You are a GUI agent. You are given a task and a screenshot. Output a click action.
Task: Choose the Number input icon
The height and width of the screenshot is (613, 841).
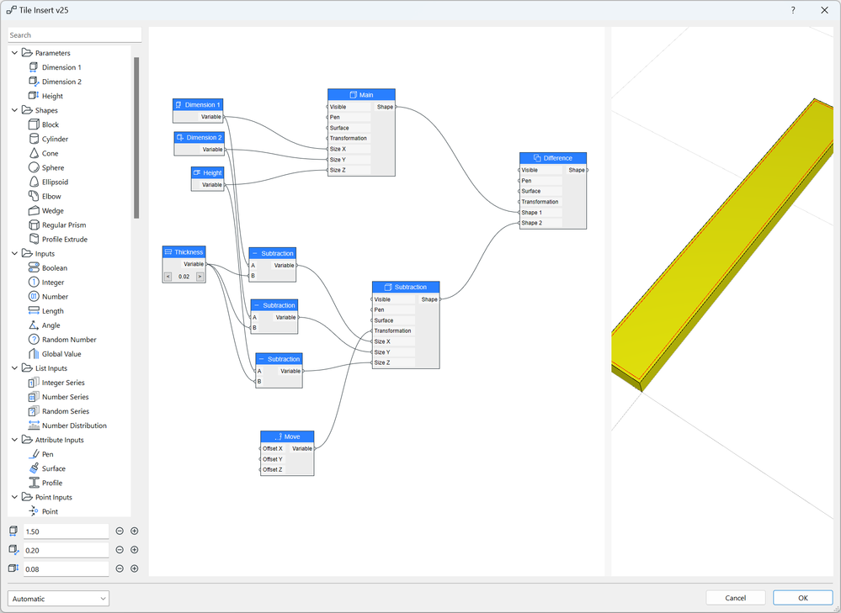34,296
